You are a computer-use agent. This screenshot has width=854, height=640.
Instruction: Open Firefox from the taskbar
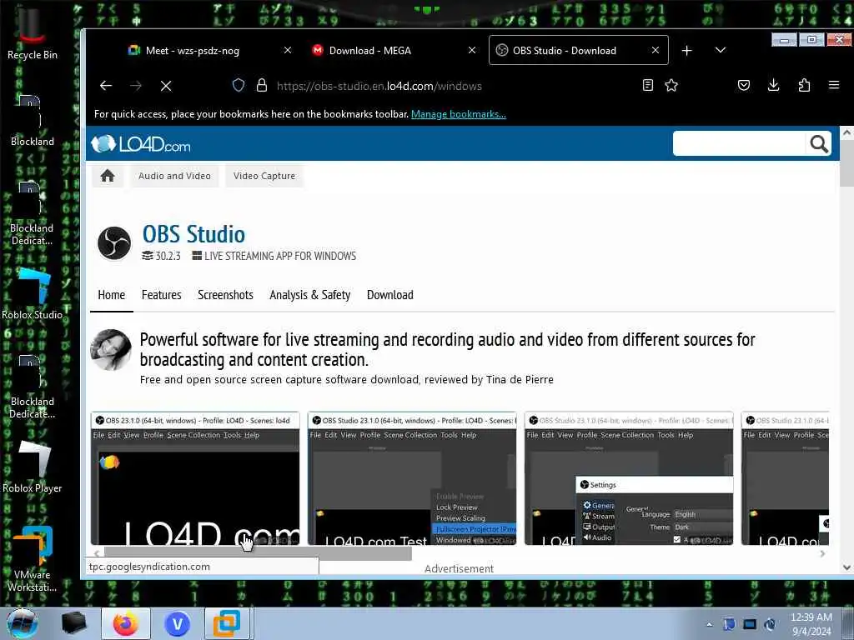pyautogui.click(x=126, y=623)
